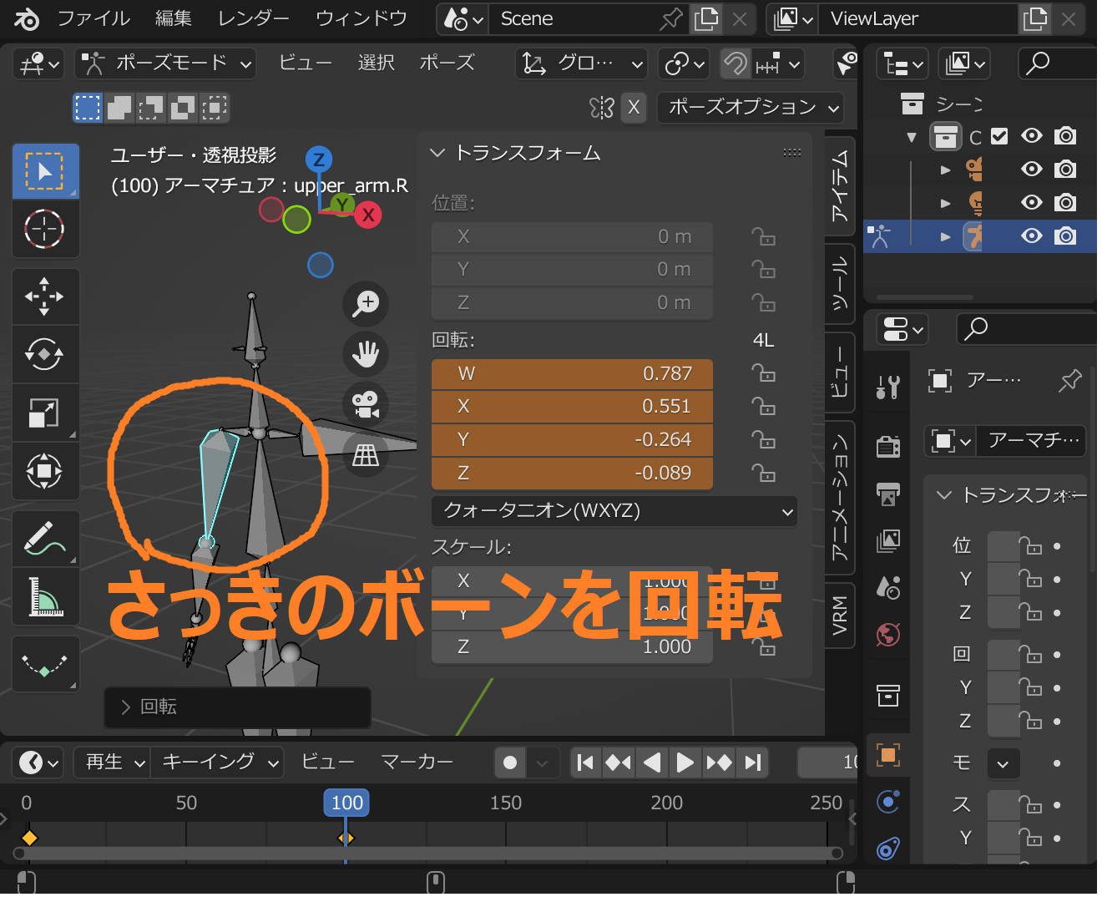Click the Cursor tool icon

click(x=45, y=228)
